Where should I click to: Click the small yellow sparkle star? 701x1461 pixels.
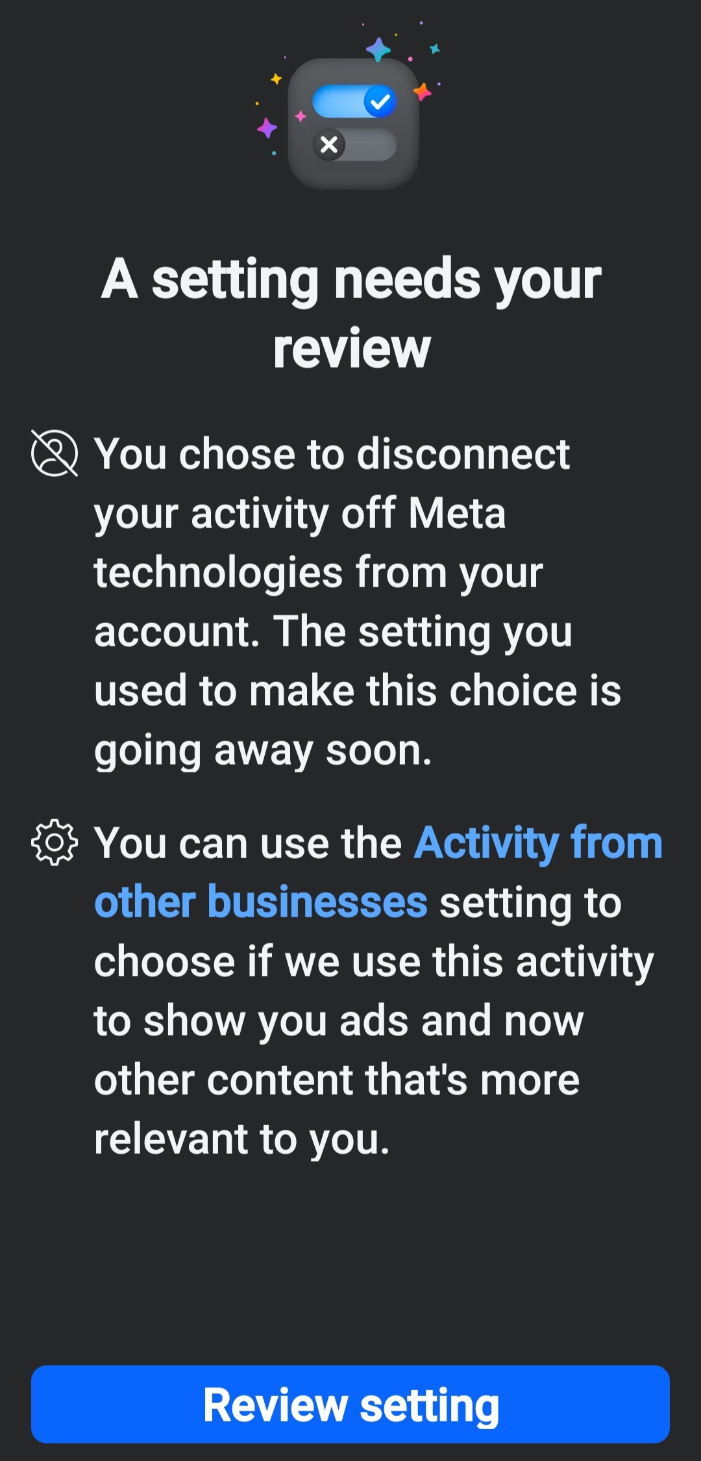coord(276,79)
